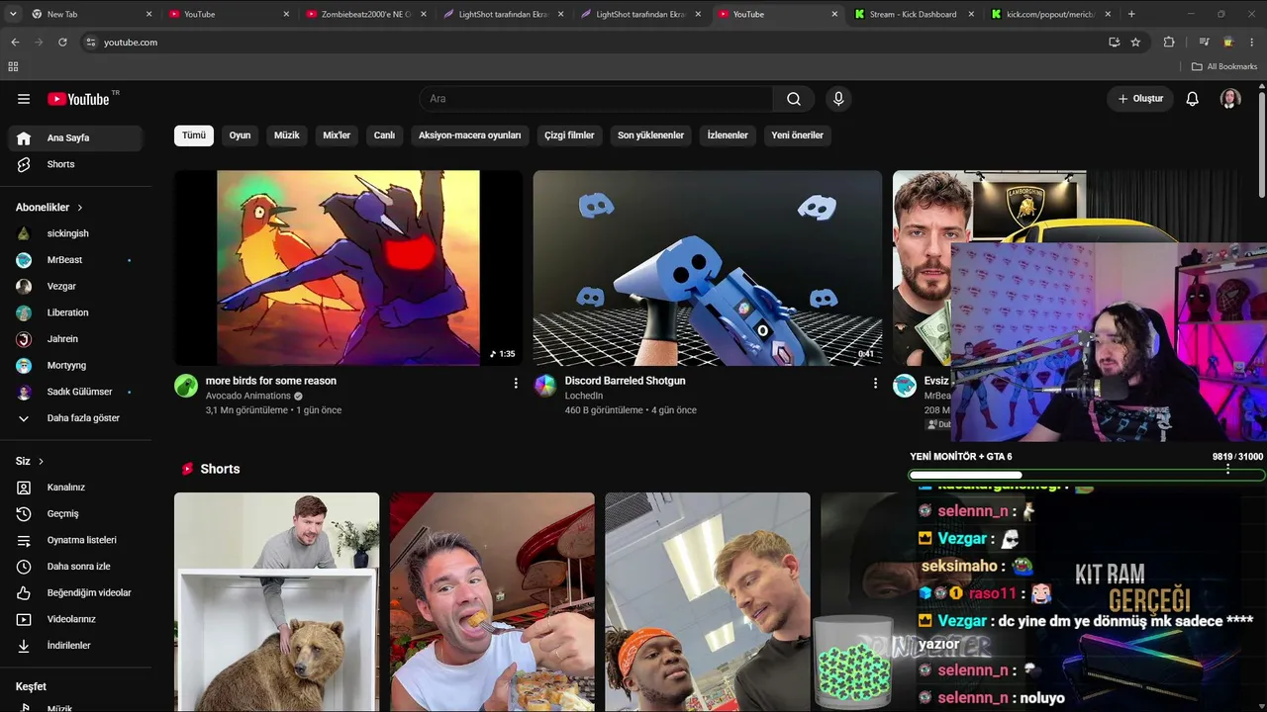Go to Shorts in the sidebar
Image resolution: width=1267 pixels, height=712 pixels.
point(74,164)
